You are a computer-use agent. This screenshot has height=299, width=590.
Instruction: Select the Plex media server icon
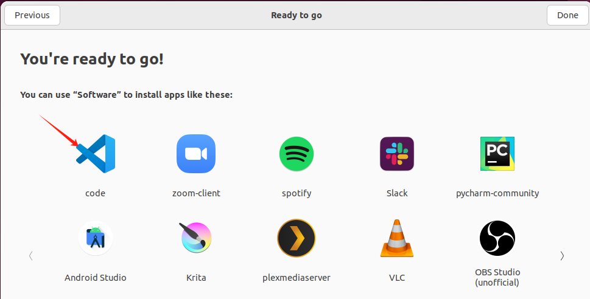click(297, 238)
